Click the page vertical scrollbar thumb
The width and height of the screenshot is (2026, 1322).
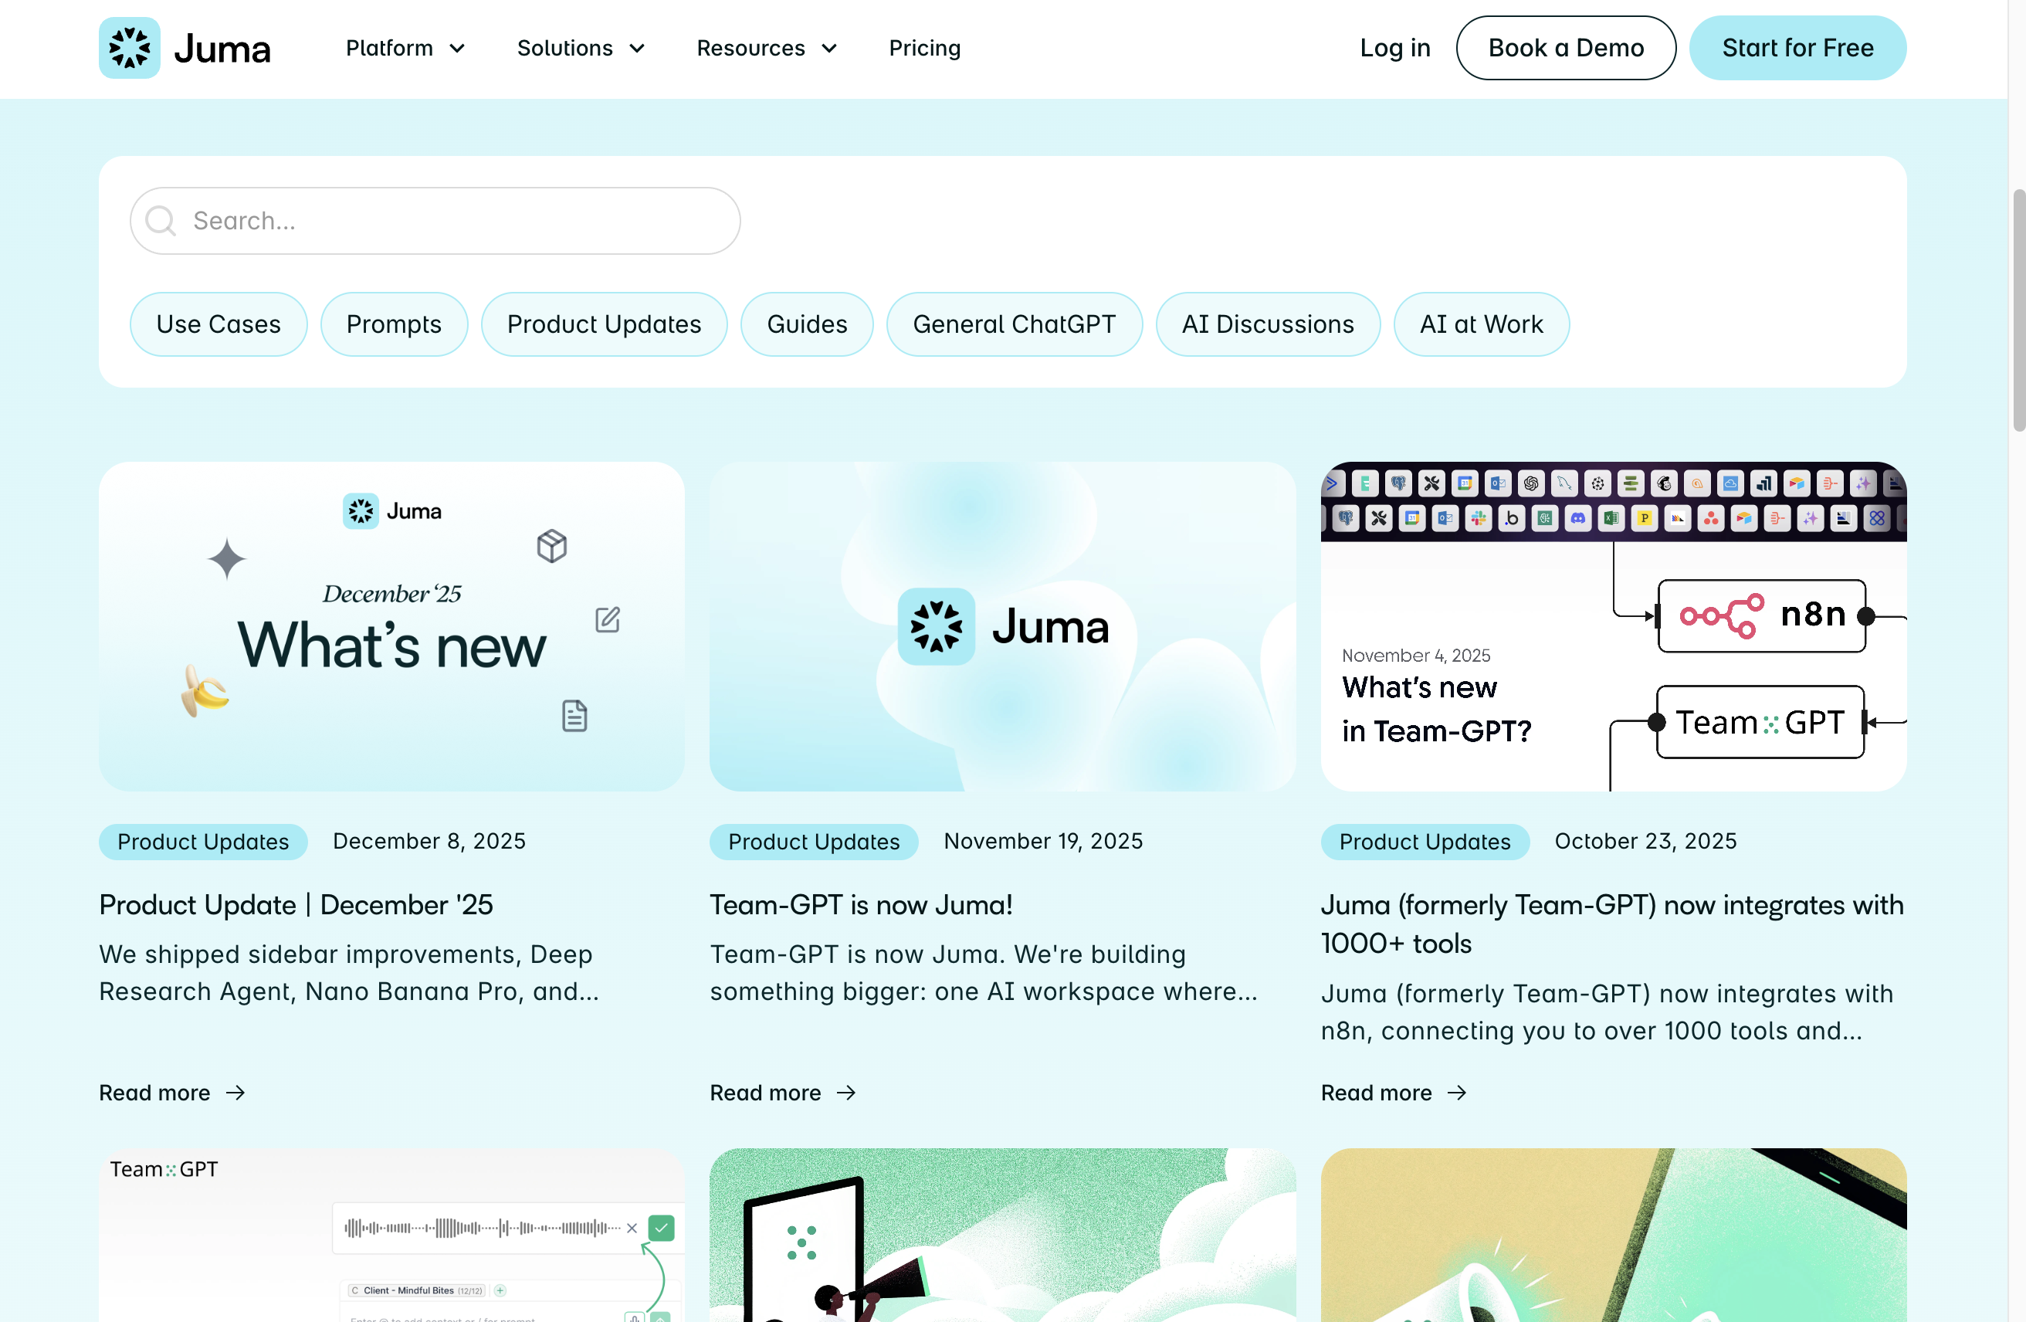click(2018, 310)
